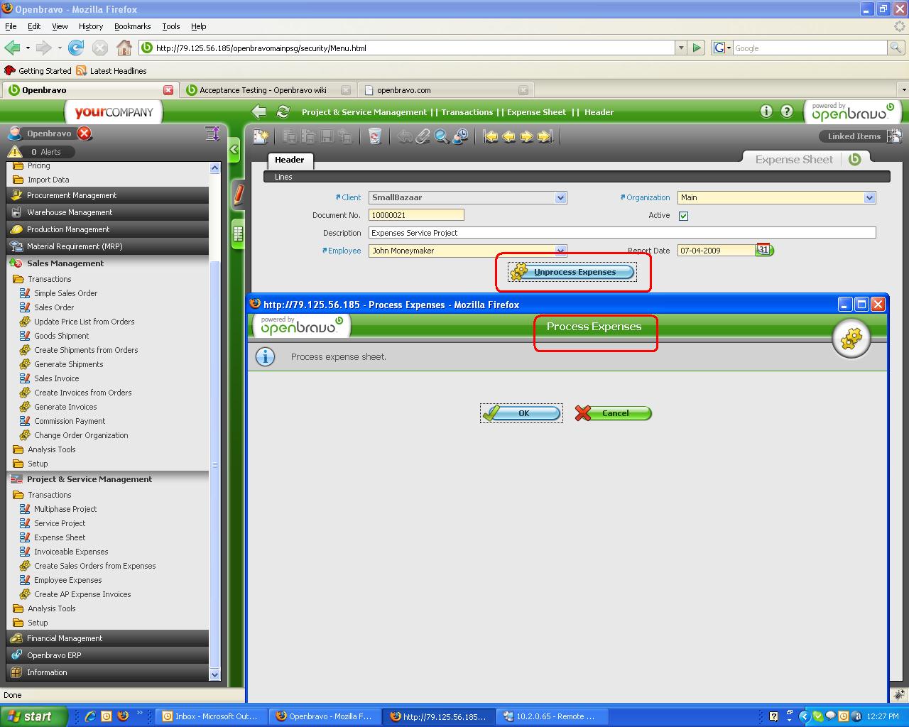Open Expense Sheet in the menu tree
909x727 pixels.
point(60,537)
